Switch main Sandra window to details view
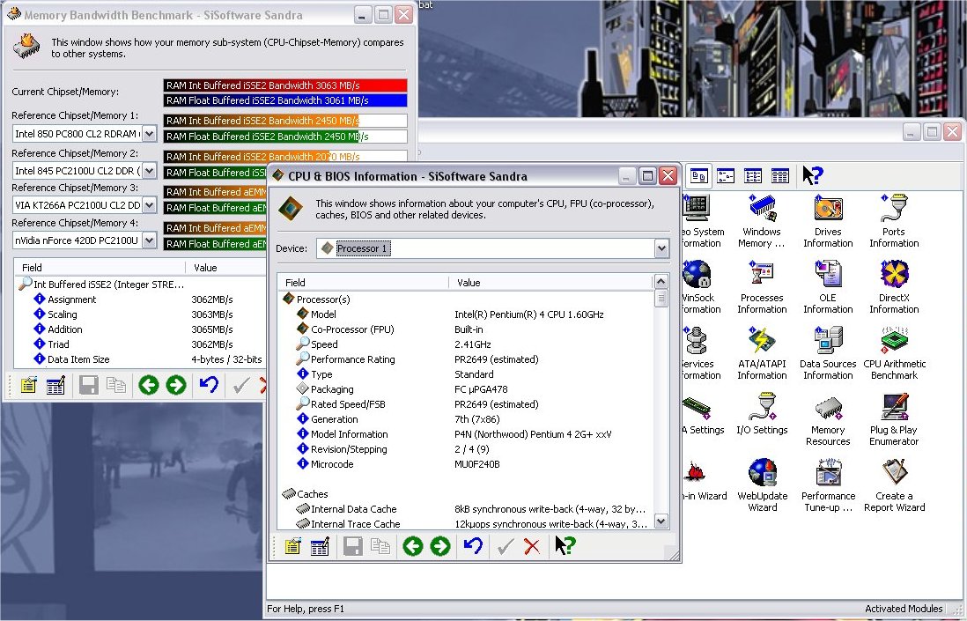 click(x=780, y=176)
